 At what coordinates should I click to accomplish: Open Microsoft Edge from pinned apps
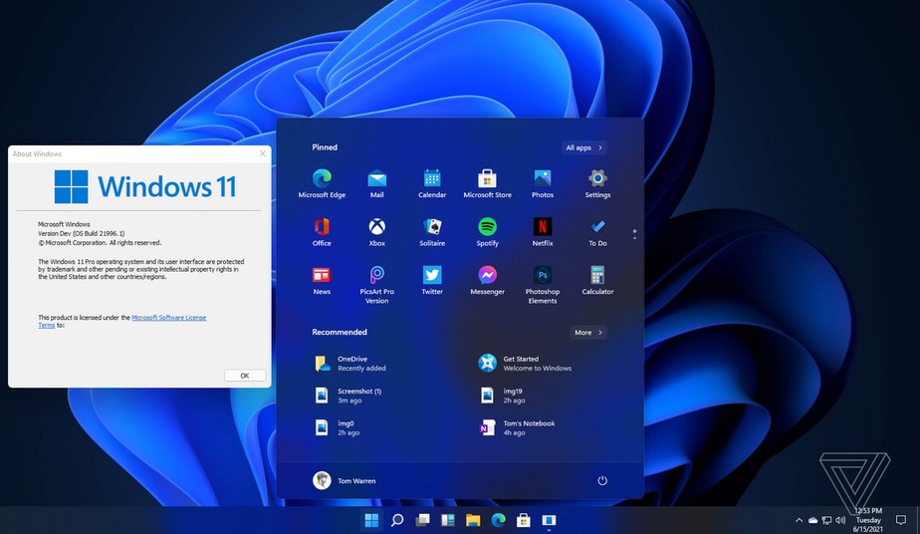(322, 179)
